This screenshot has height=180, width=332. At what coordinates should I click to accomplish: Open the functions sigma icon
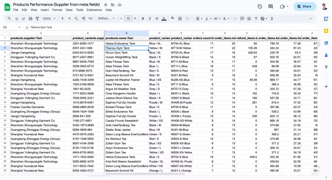tap(272, 19)
